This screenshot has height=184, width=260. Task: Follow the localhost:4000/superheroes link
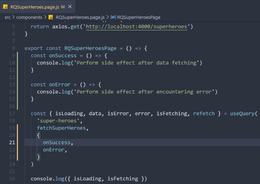[136, 27]
